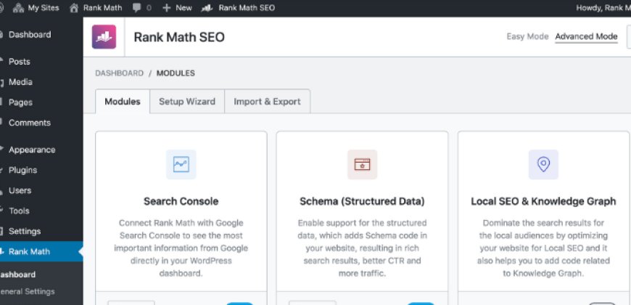
Task: Open the comments bubble in admin bar
Action: (137, 7)
